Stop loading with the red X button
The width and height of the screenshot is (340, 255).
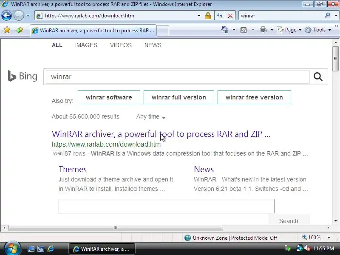tap(230, 16)
